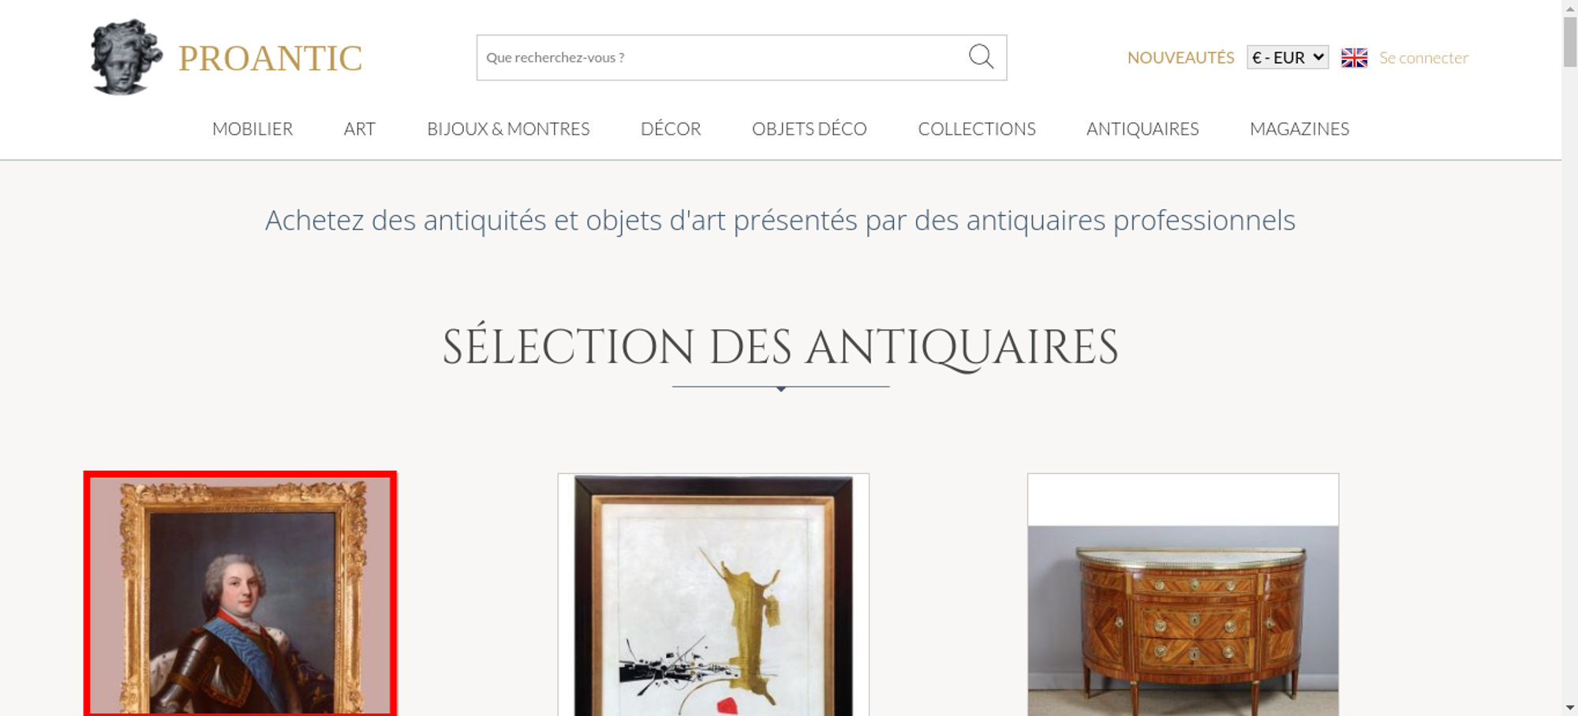Open the MAGAZINES menu

pyautogui.click(x=1299, y=129)
